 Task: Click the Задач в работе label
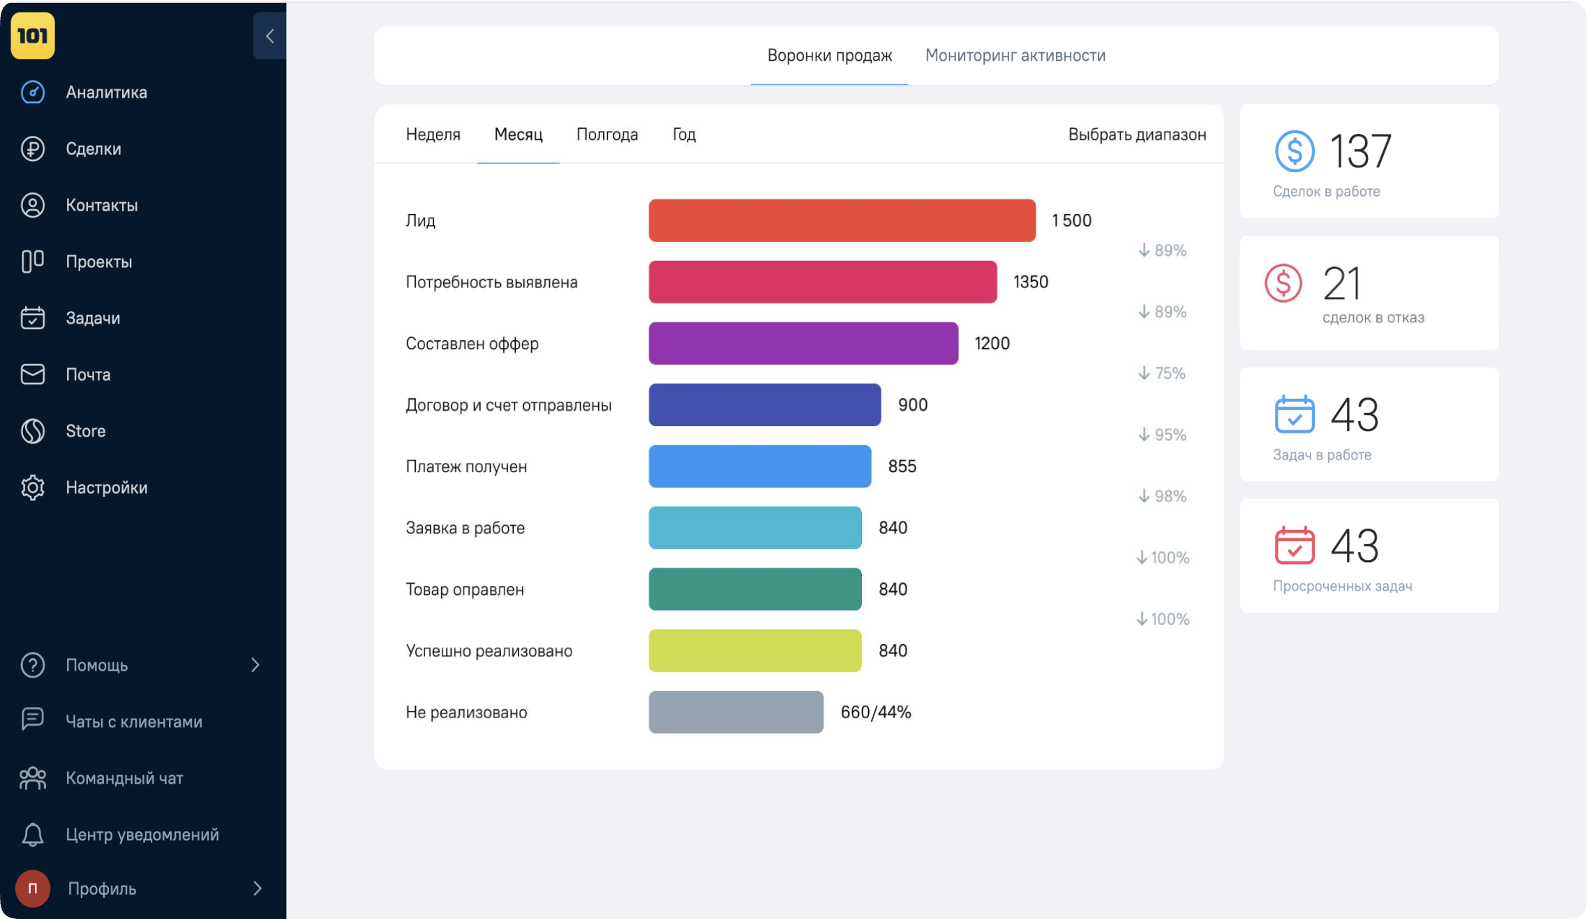click(1322, 455)
